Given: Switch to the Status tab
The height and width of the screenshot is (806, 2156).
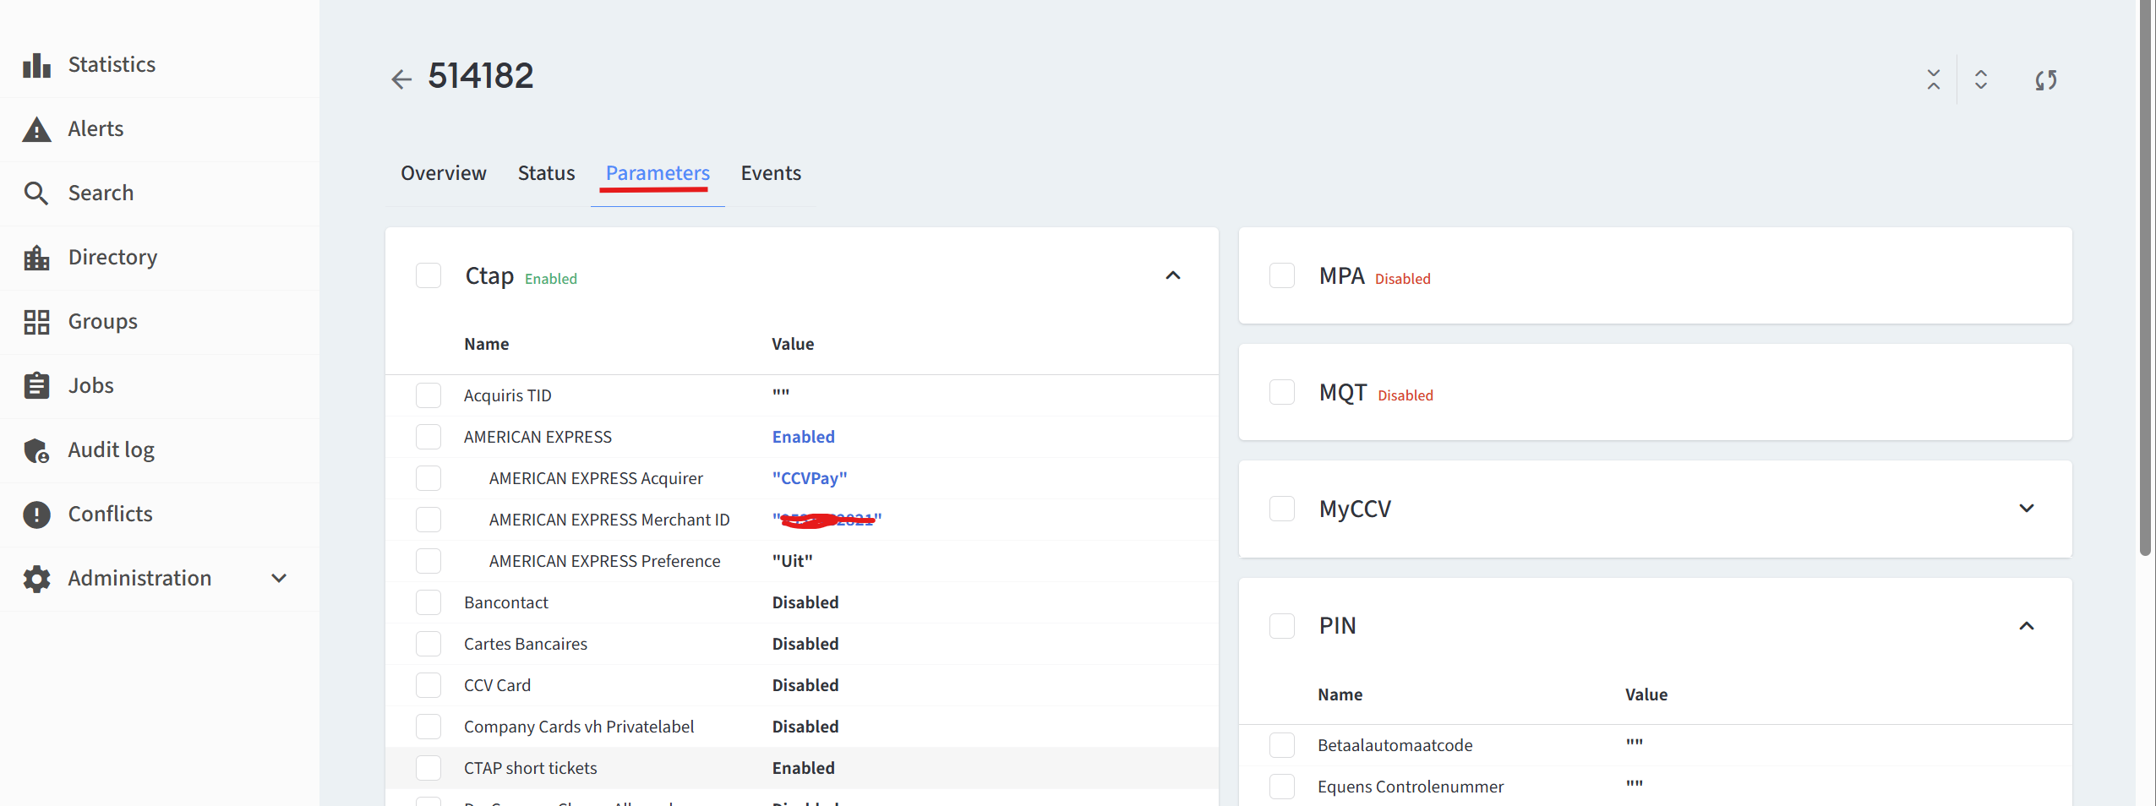Looking at the screenshot, I should [546, 173].
